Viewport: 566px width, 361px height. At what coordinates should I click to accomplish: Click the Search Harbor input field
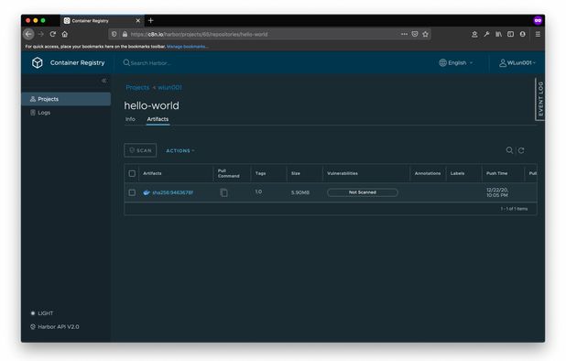click(x=150, y=63)
